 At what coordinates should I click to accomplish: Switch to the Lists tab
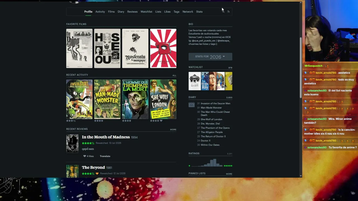click(158, 12)
